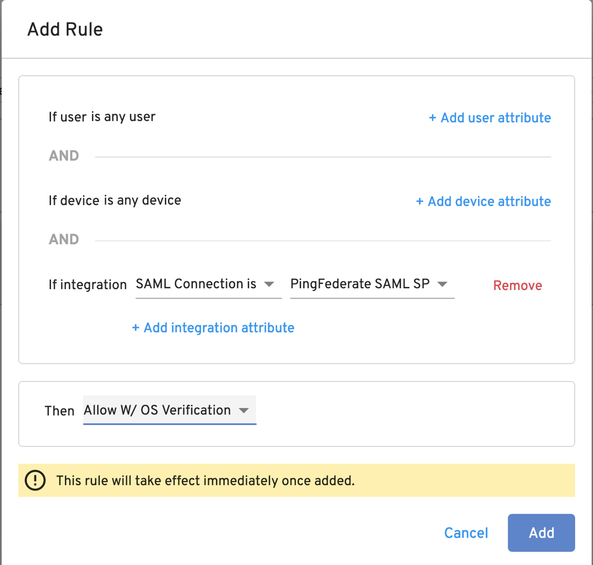The width and height of the screenshot is (593, 565).
Task: Click the Add Rule dialog title
Action: click(65, 30)
